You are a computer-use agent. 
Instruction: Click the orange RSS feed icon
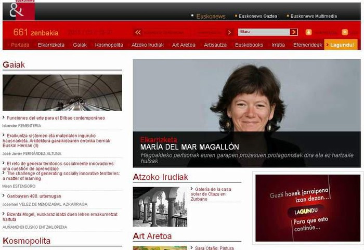coord(345,32)
